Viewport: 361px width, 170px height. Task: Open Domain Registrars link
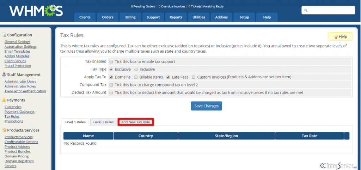[x=19, y=161]
